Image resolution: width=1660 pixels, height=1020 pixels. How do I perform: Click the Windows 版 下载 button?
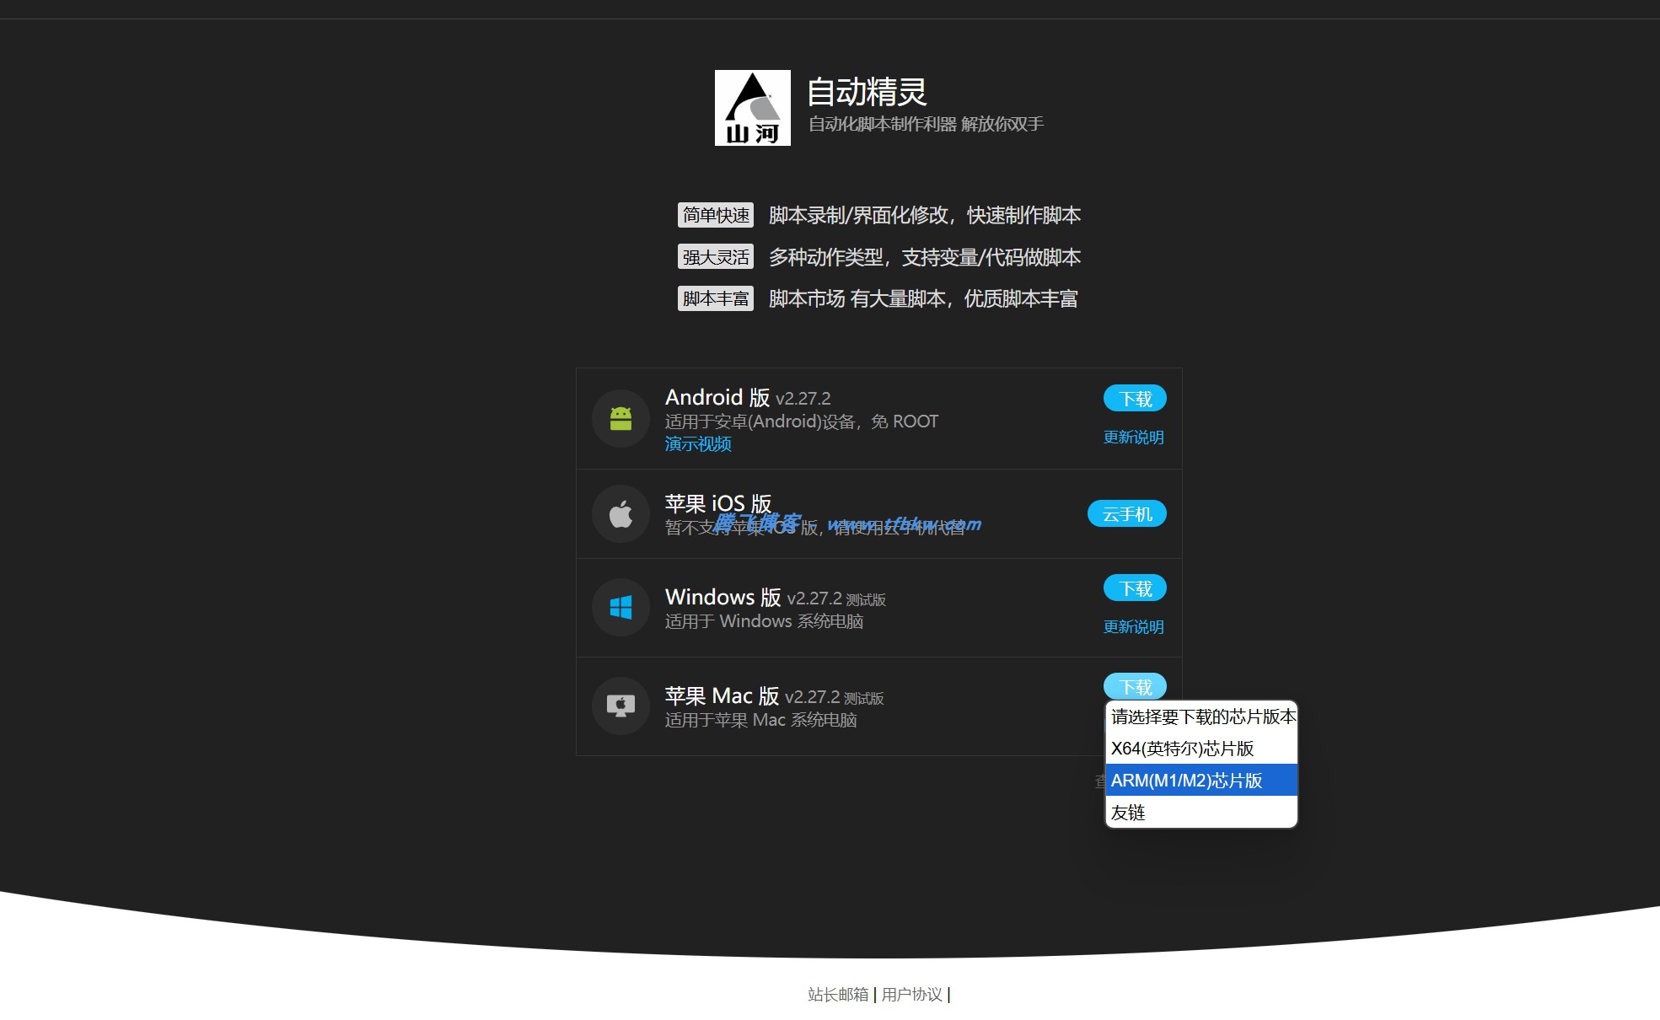coord(1134,588)
